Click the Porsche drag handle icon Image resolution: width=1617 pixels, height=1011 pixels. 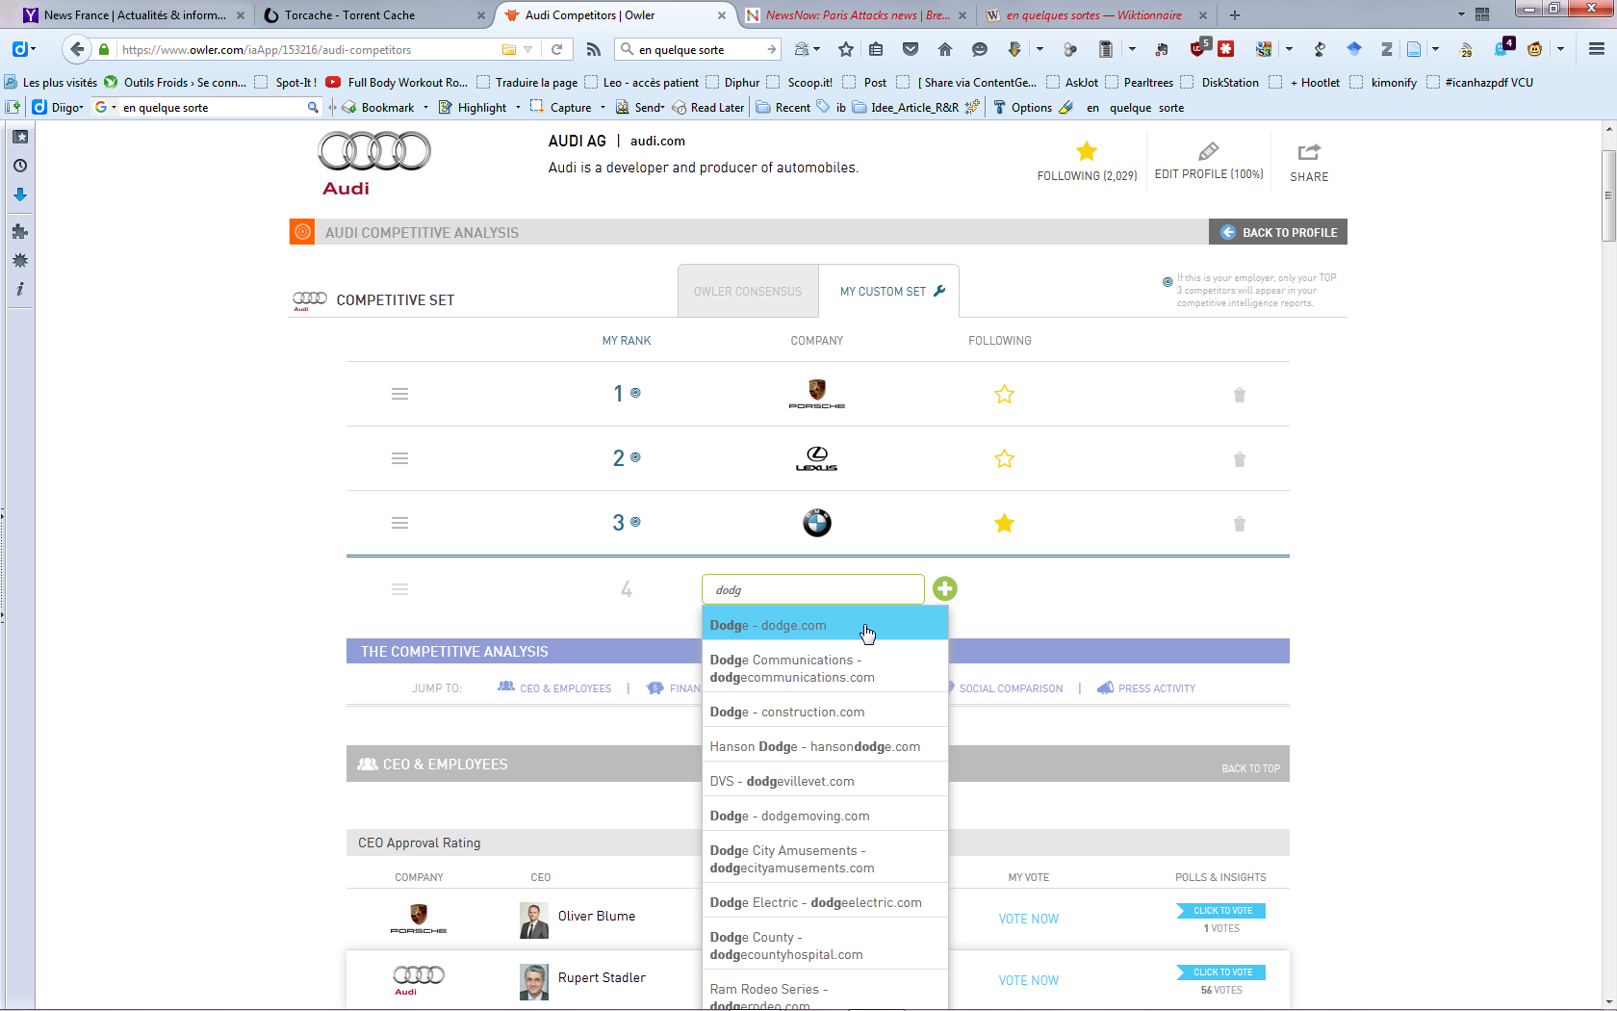pos(400,394)
